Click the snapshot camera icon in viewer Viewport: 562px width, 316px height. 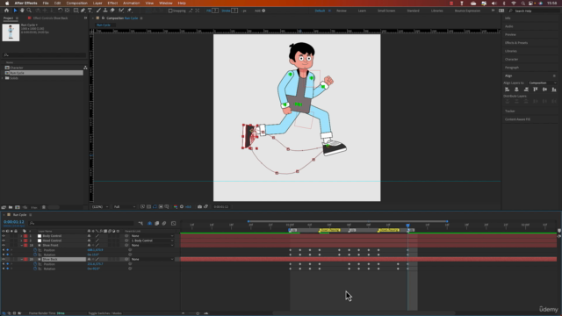(199, 207)
